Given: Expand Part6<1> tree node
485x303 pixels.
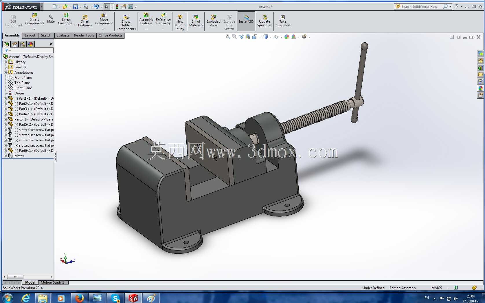Looking at the screenshot, I should coord(5,151).
